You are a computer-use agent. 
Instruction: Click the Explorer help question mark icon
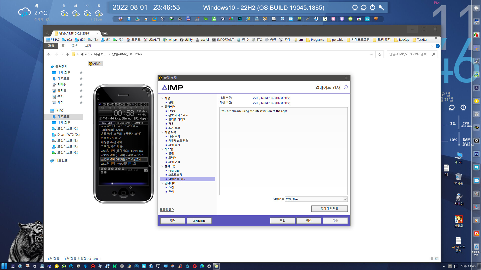(x=437, y=46)
